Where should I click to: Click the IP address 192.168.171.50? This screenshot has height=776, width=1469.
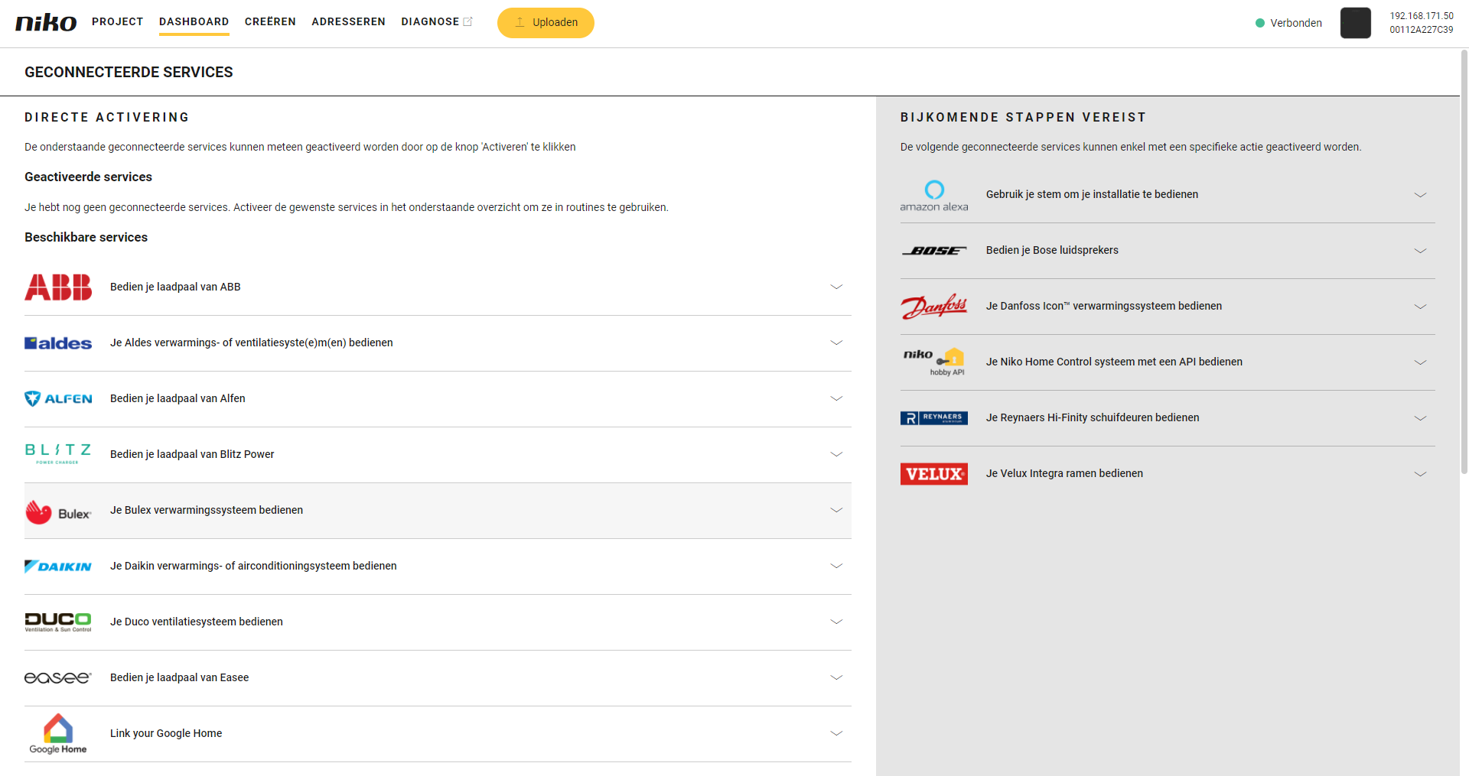point(1422,16)
